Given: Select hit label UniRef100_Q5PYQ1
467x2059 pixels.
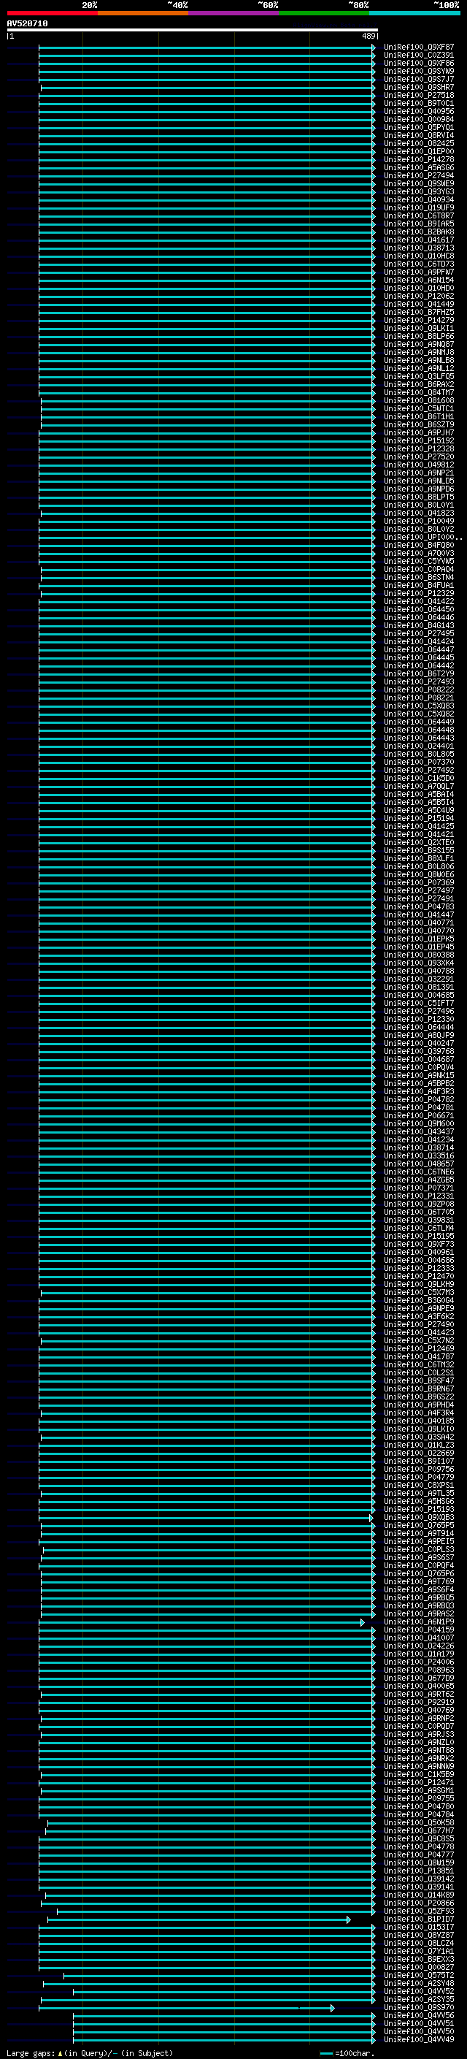Looking at the screenshot, I should pyautogui.click(x=419, y=127).
